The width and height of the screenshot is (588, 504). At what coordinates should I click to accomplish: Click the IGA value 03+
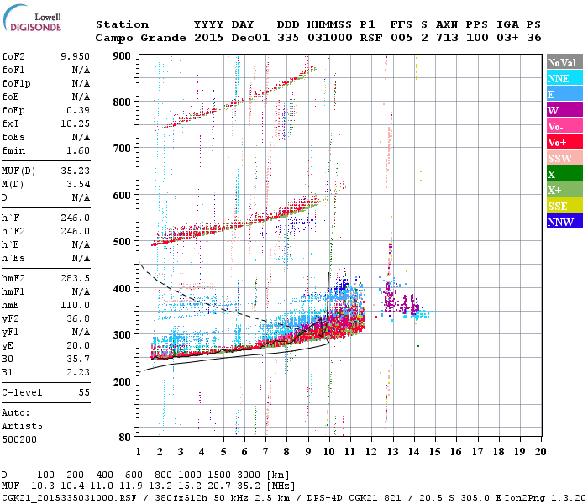click(507, 38)
